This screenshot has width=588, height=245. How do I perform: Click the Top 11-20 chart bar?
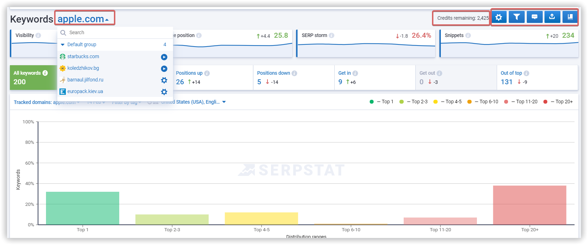(440, 221)
